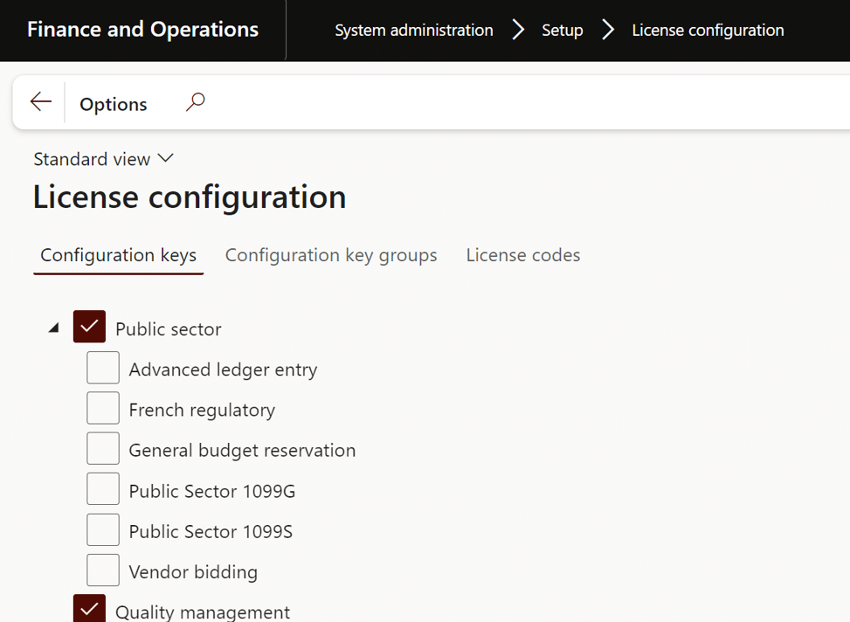The width and height of the screenshot is (850, 622).
Task: Click System administration breadcrumb
Action: [x=413, y=31]
